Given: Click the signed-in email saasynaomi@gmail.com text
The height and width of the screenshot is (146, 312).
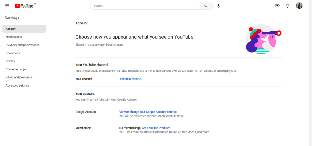Looking at the screenshot, I should (x=107, y=45).
